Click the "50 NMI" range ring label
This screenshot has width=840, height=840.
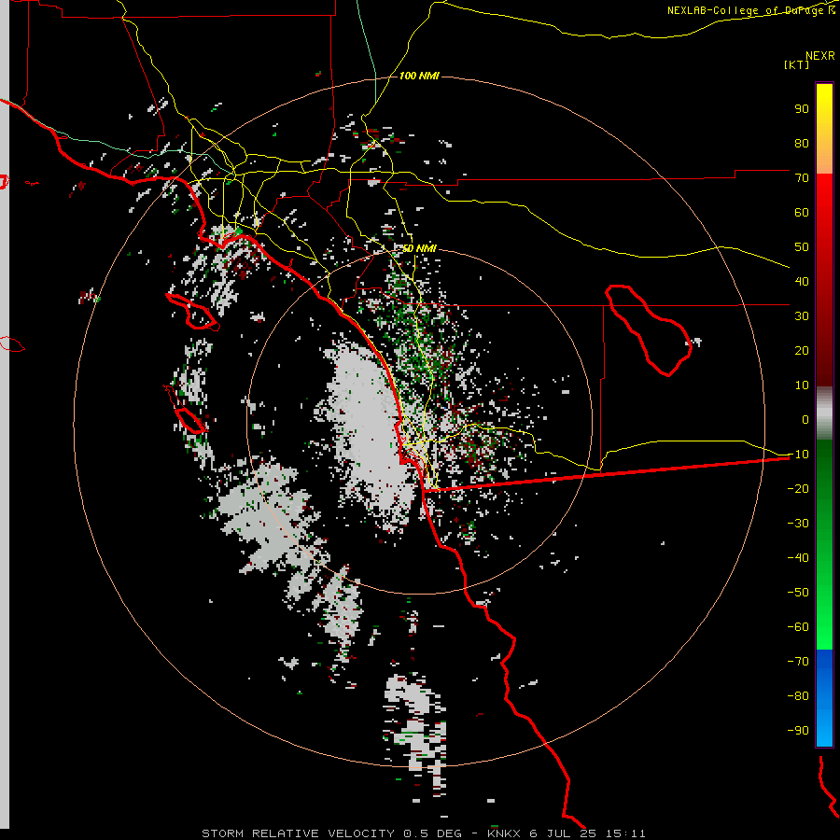[419, 248]
